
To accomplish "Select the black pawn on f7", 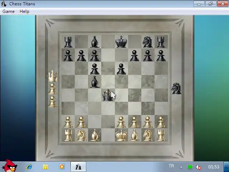I will tap(135, 56).
